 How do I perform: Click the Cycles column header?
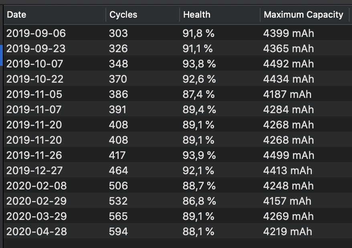click(123, 15)
